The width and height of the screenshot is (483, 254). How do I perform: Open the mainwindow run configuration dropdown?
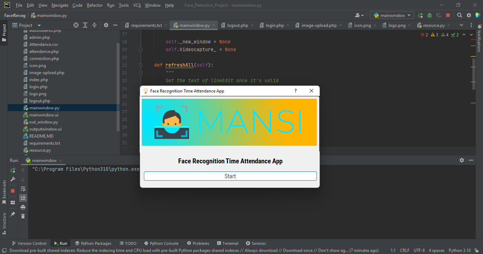pos(392,16)
